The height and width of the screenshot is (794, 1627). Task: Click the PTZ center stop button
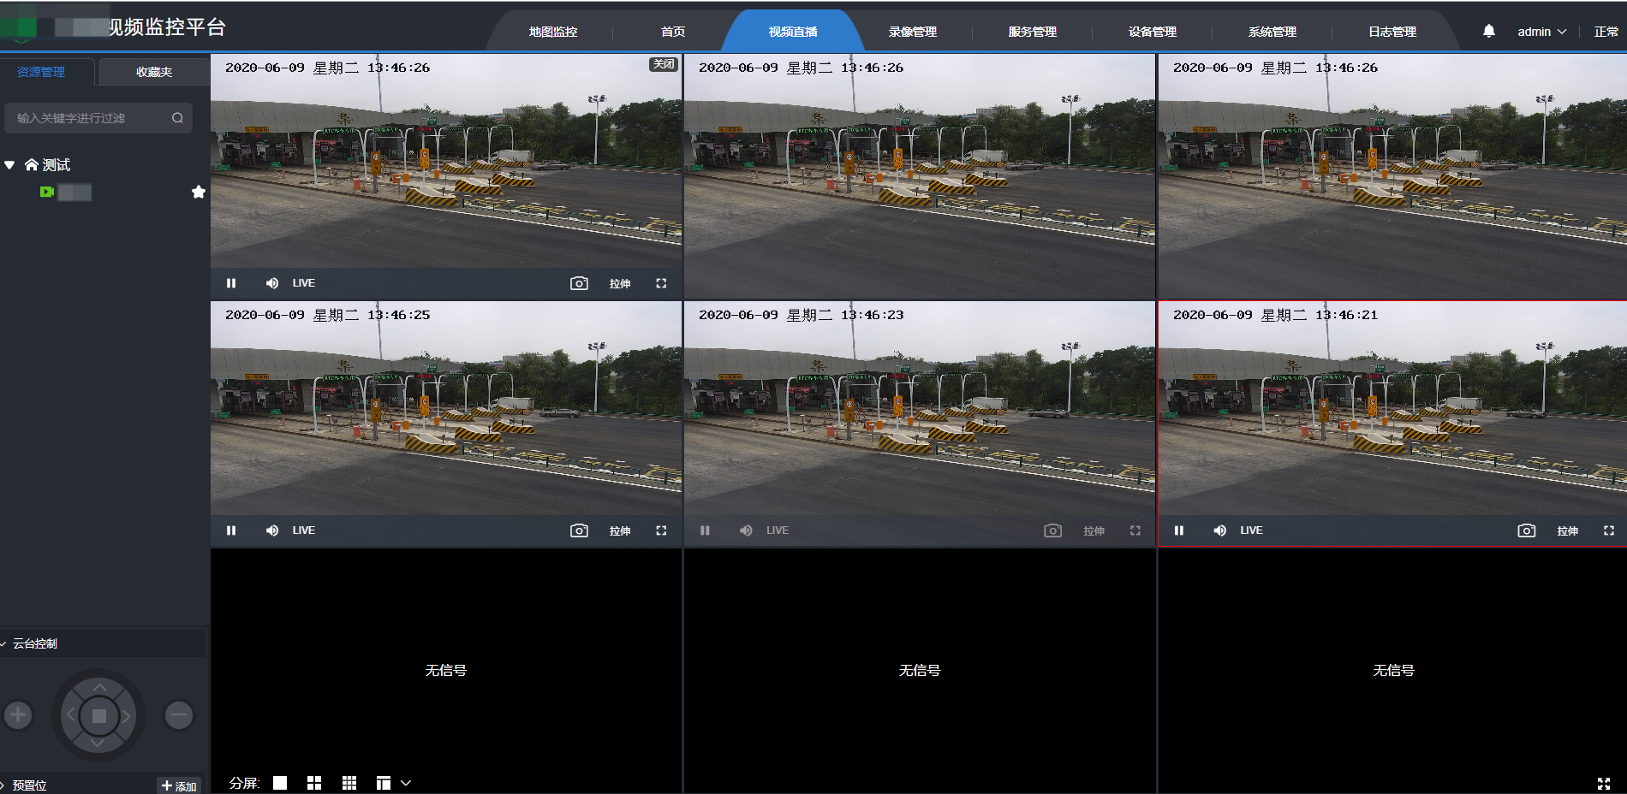pos(99,716)
